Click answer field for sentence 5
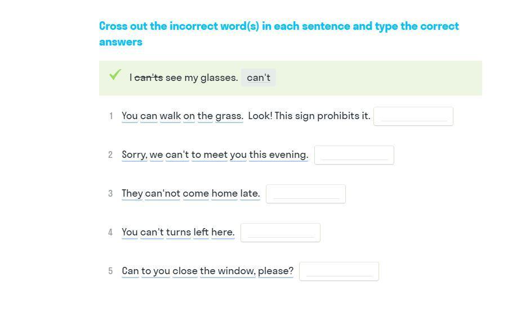521x318 pixels. point(339,271)
